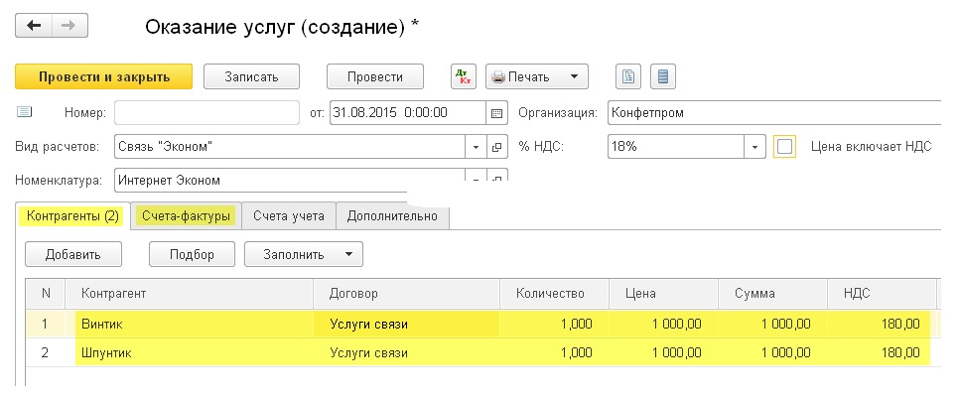Click the list view icon in toolbar
Screen dimensions: 959x400
[x=663, y=77]
